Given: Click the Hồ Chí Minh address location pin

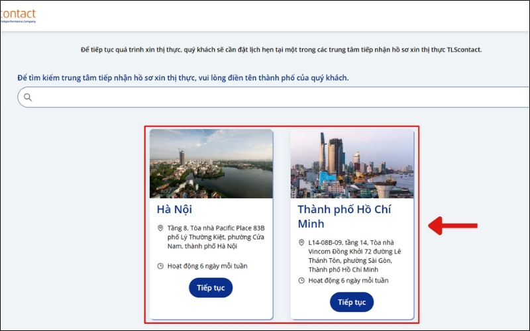Looking at the screenshot, I should pos(301,242).
